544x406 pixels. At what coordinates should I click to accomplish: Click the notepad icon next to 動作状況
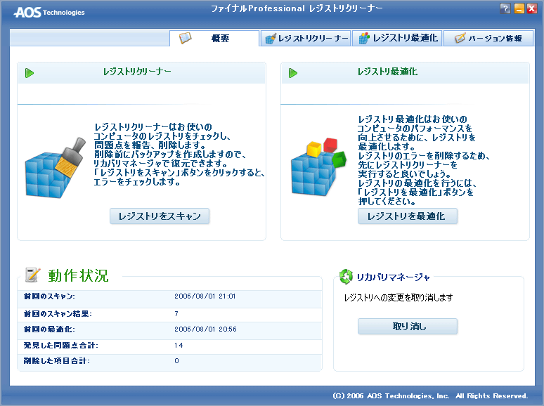tap(32, 275)
